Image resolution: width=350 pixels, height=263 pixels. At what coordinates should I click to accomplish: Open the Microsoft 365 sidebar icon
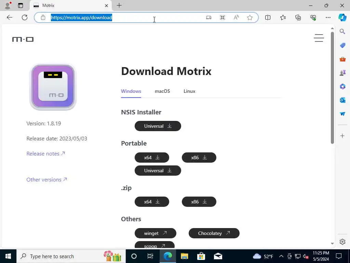point(342,86)
